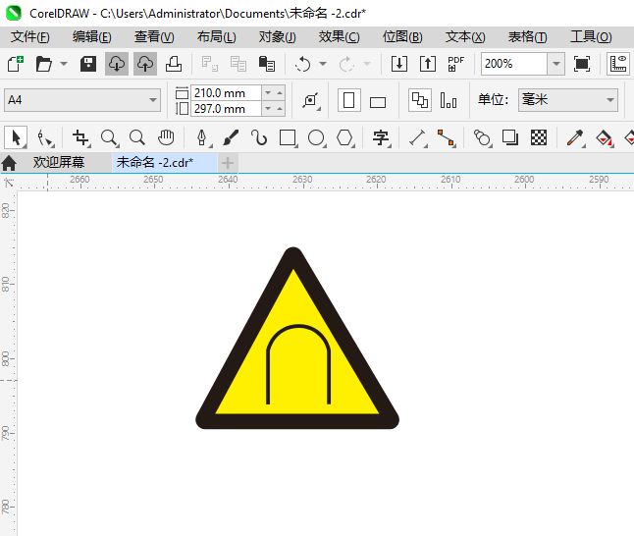Expand the undo history dropdown arrow
Viewport: 634px width, 536px height.
[x=323, y=64]
